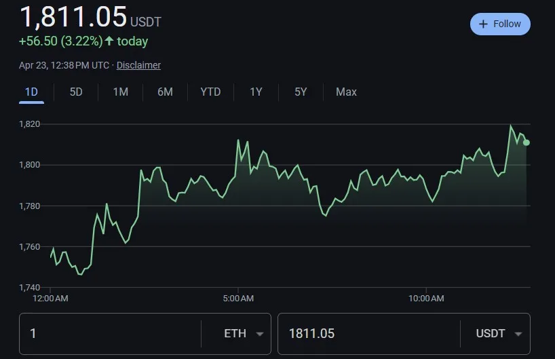
Task: Click the 12:00 AM time axis label
Action: (x=50, y=299)
